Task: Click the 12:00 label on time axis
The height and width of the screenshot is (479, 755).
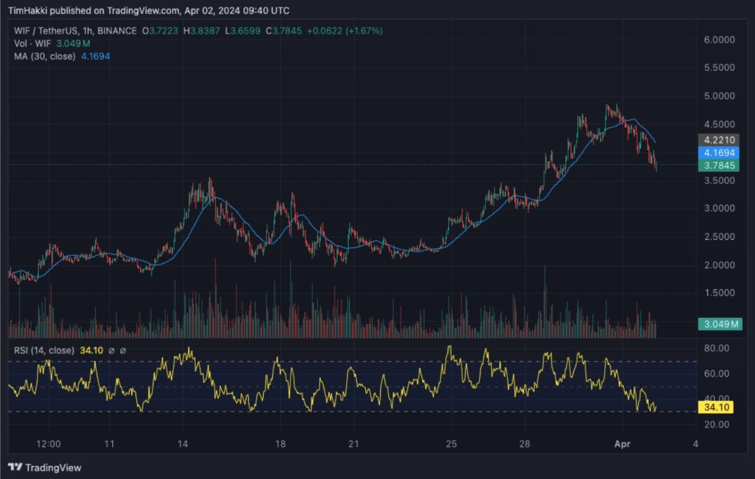Action: pos(48,444)
